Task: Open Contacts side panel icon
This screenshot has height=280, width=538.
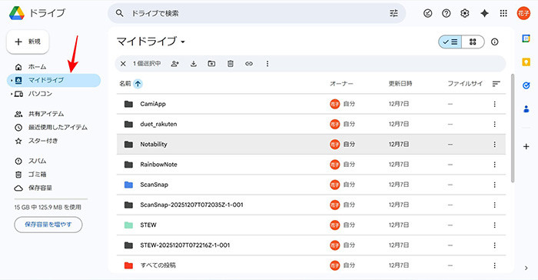Action: click(x=526, y=109)
